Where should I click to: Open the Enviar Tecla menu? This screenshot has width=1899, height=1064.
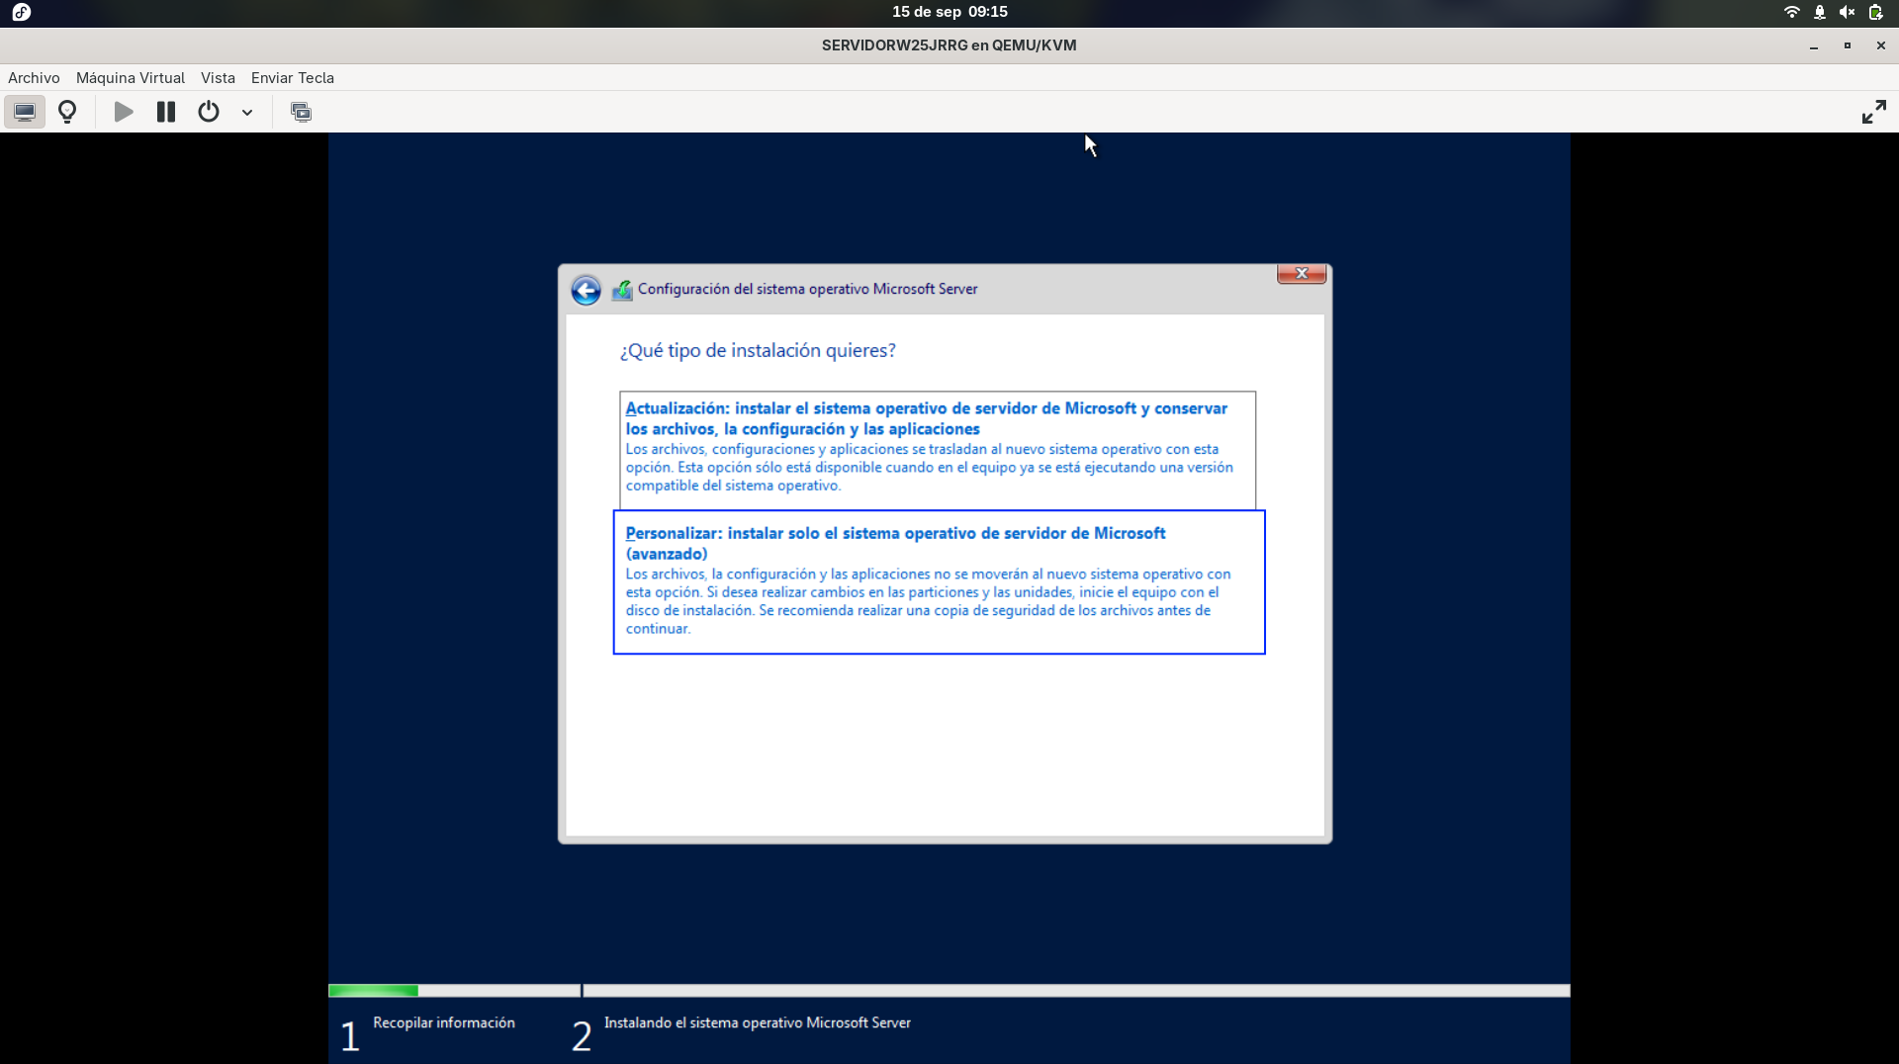[x=293, y=78]
